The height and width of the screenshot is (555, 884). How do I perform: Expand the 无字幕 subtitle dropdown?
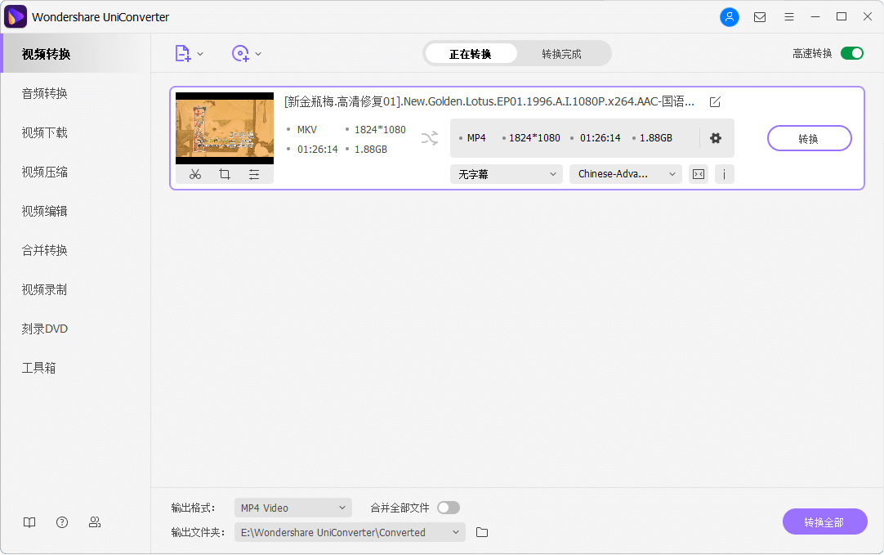tap(506, 174)
